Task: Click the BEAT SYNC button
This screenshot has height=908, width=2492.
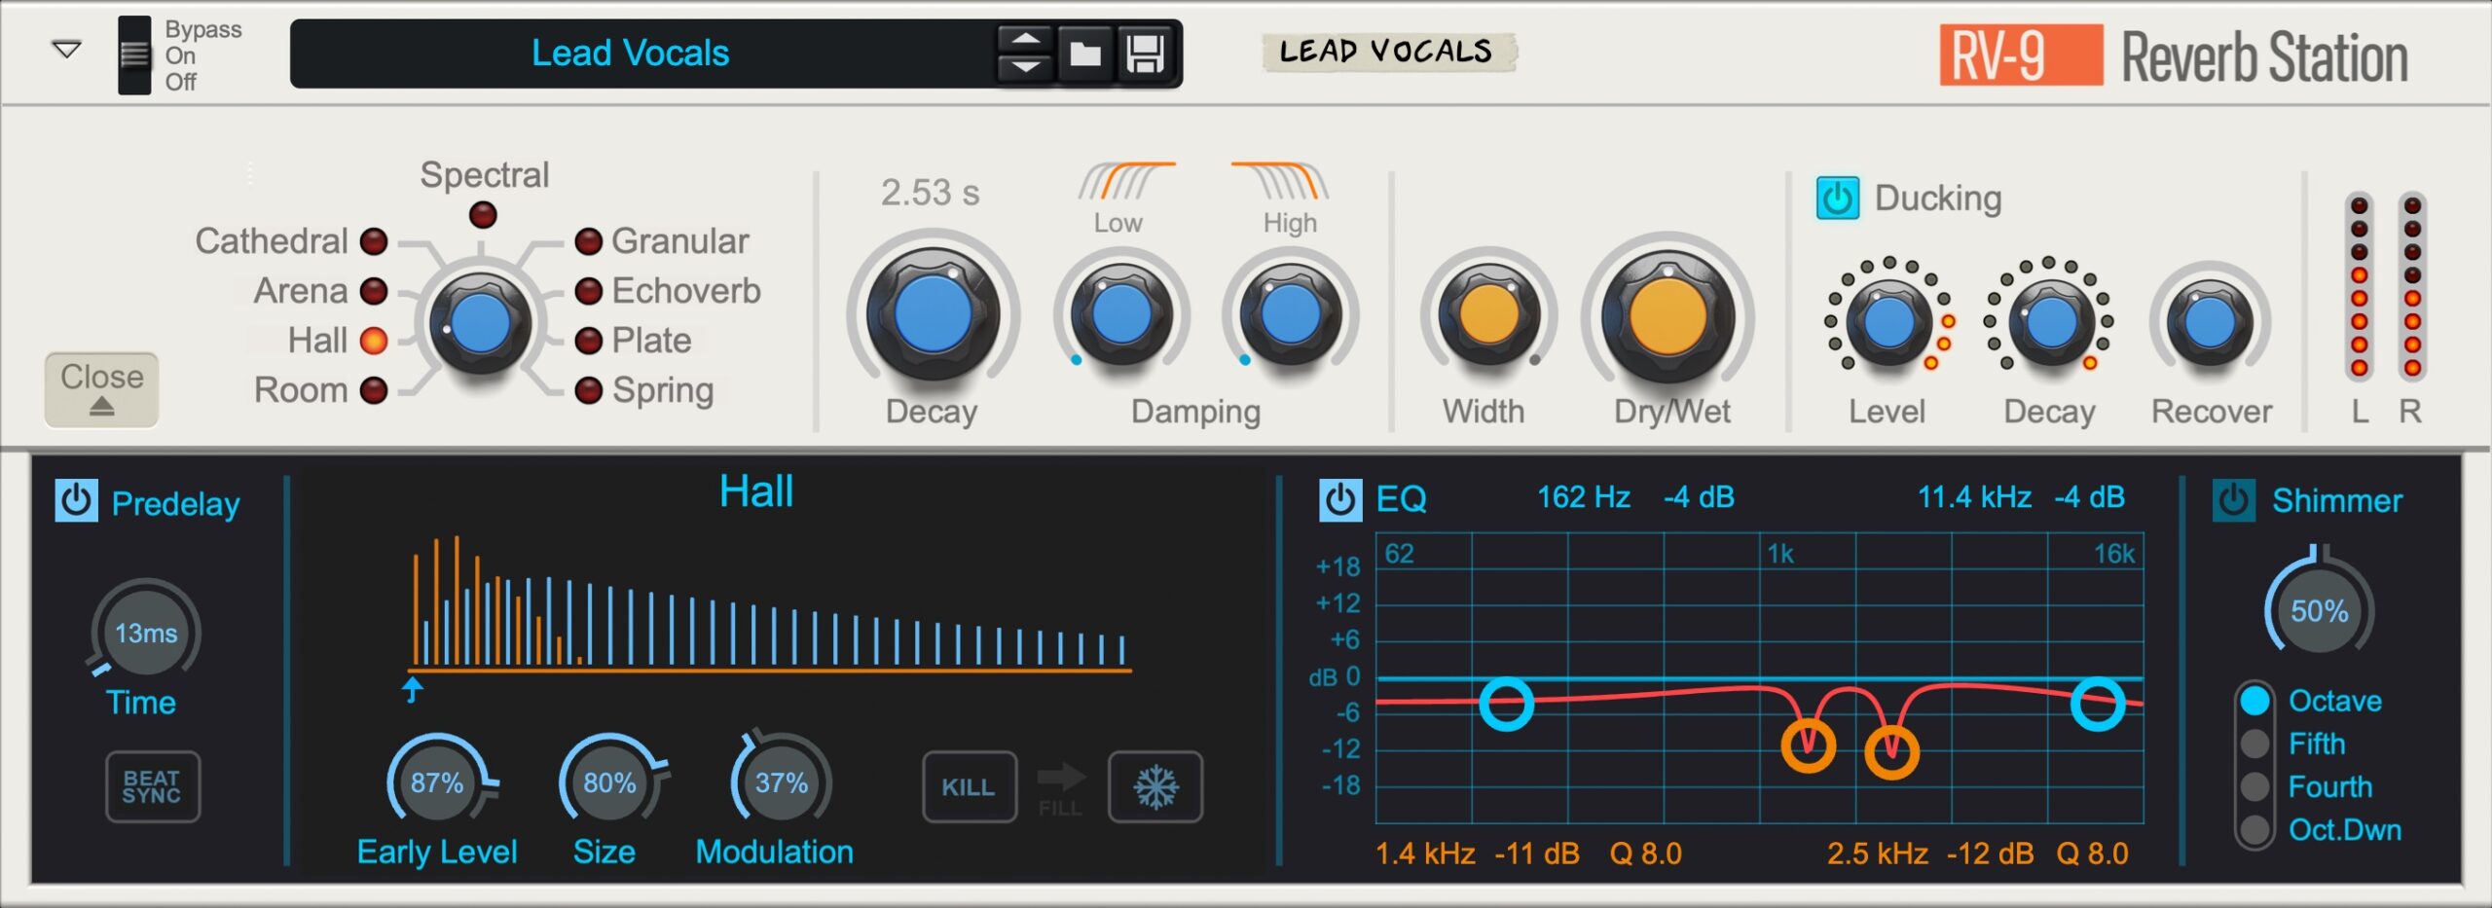Action: pos(152,786)
